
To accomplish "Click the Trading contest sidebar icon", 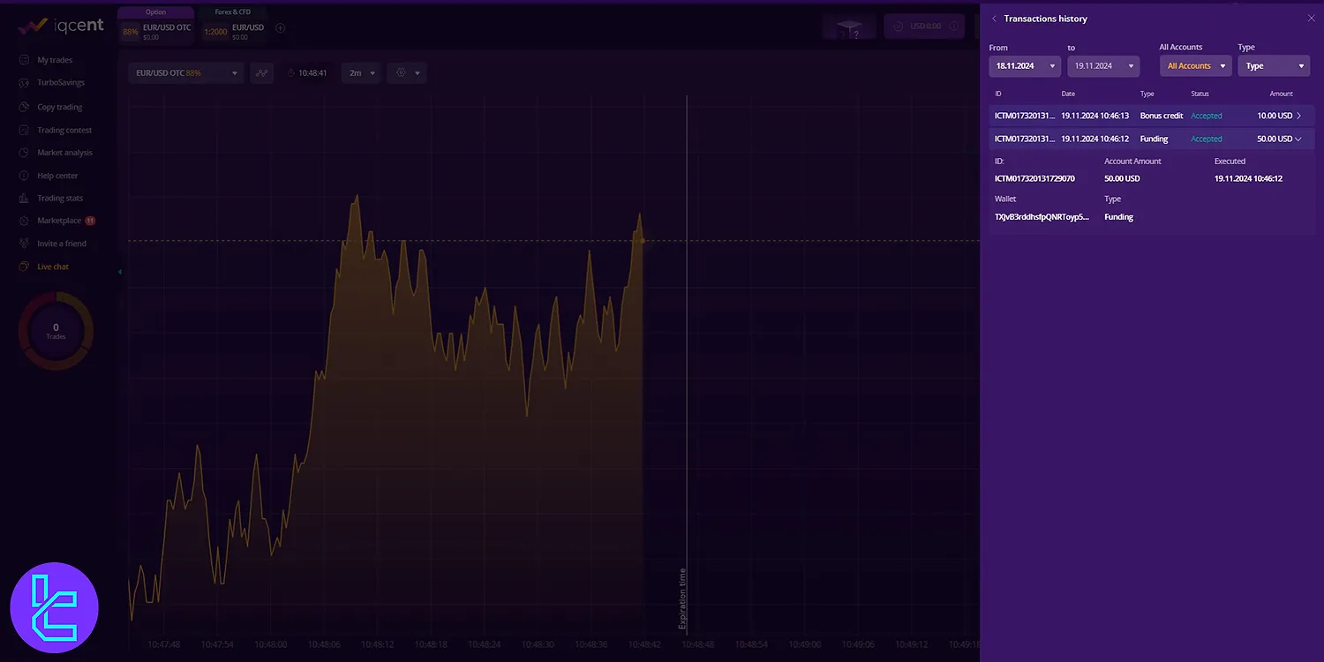I will coord(24,130).
